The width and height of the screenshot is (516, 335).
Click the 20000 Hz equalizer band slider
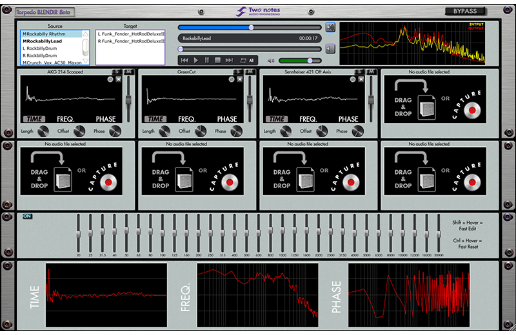[439, 233]
